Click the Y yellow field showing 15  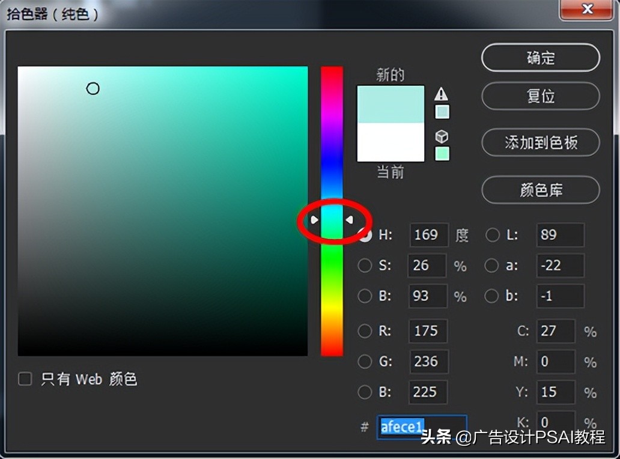click(555, 392)
